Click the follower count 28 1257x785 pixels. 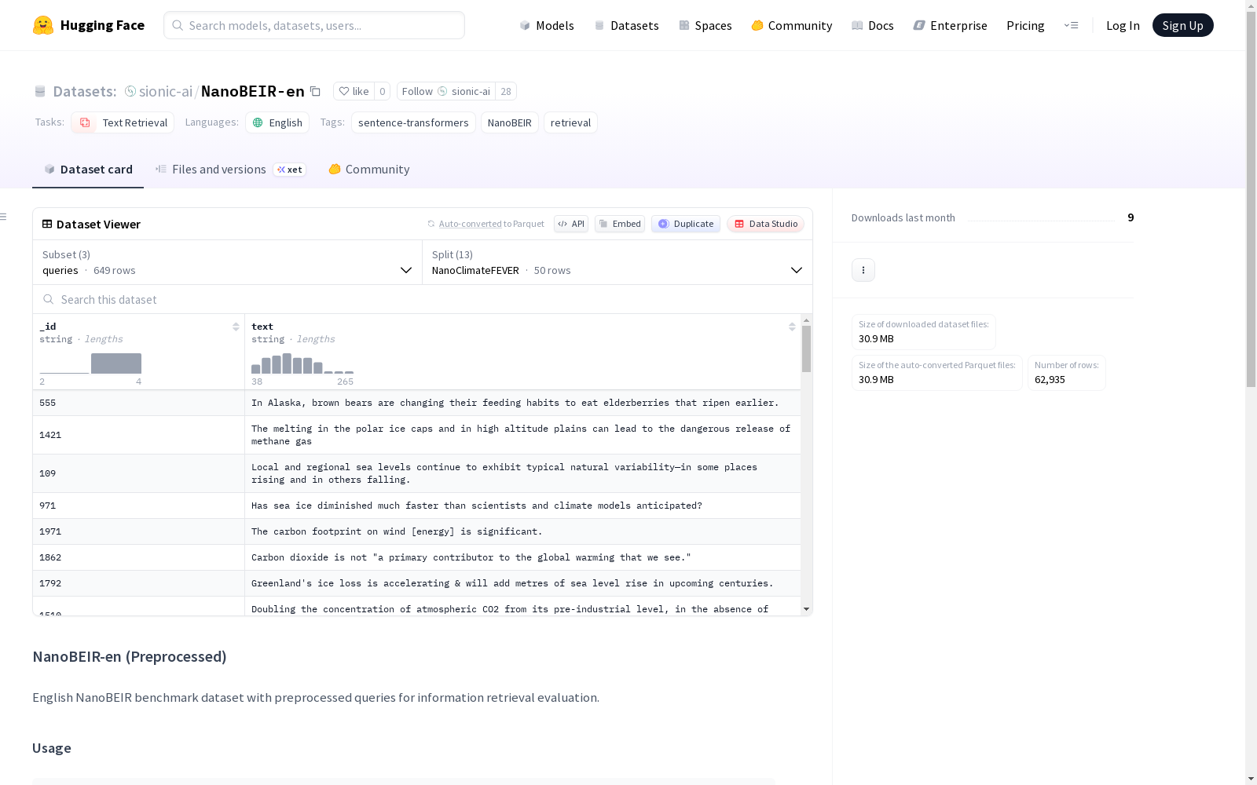506,91
